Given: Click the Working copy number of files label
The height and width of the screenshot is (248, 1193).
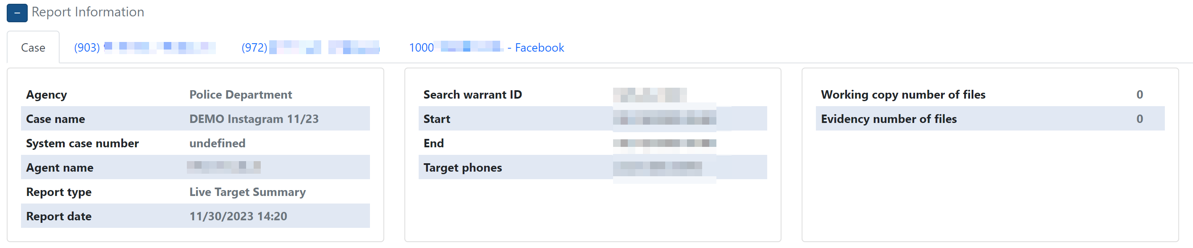Looking at the screenshot, I should [x=902, y=95].
